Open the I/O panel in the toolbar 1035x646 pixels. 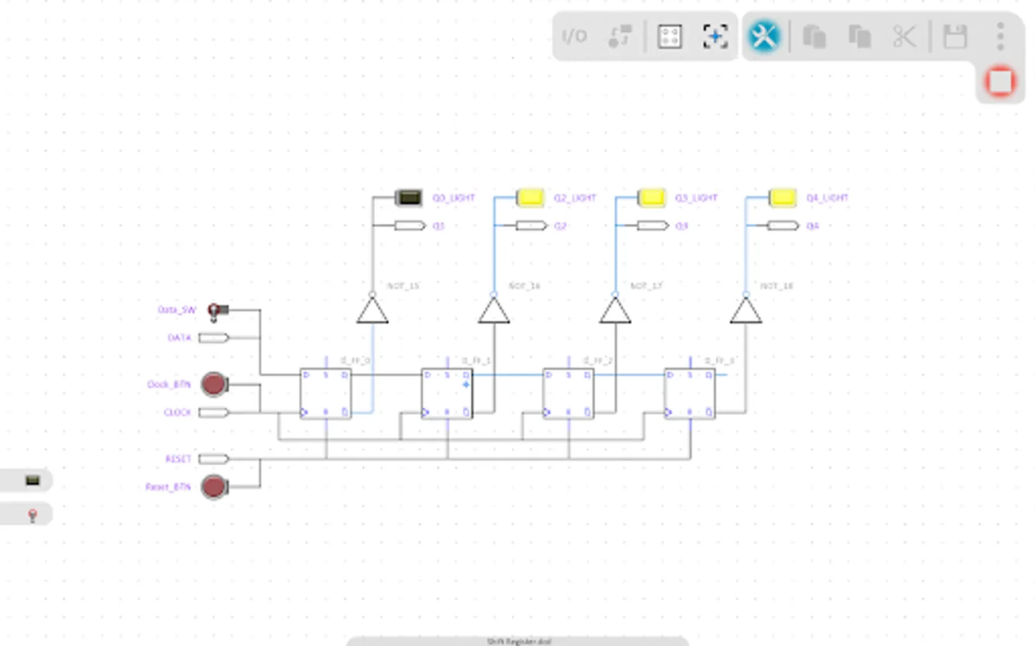(574, 36)
